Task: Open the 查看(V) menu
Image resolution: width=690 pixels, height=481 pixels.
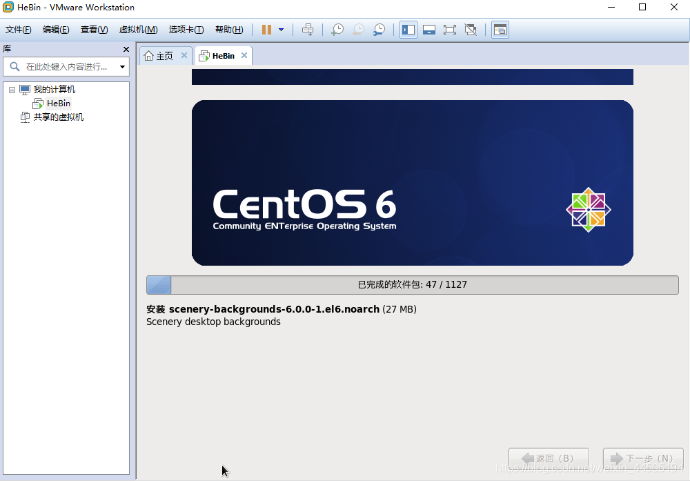Action: click(x=94, y=30)
